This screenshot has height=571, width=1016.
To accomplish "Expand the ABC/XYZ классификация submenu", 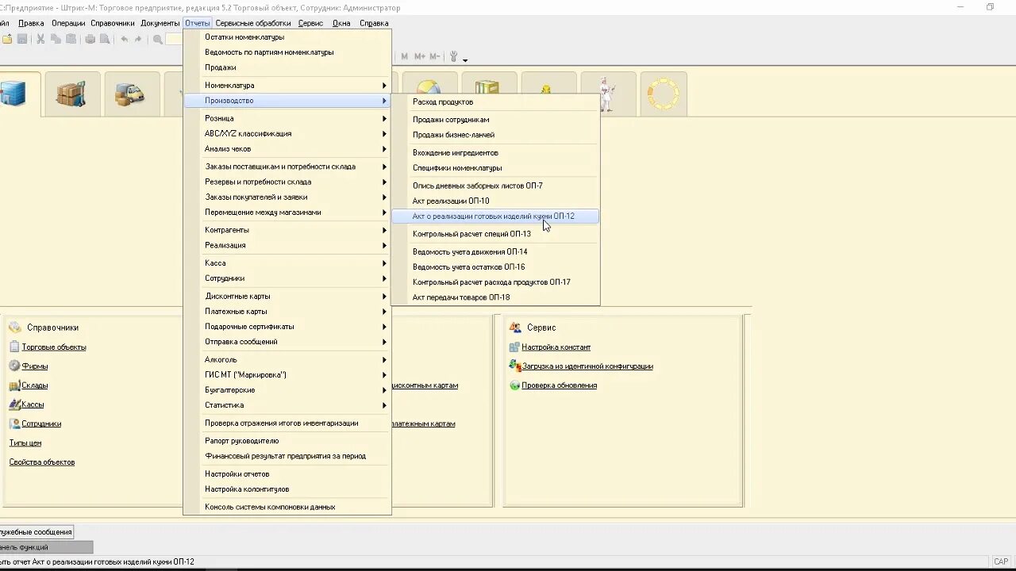I will [287, 133].
